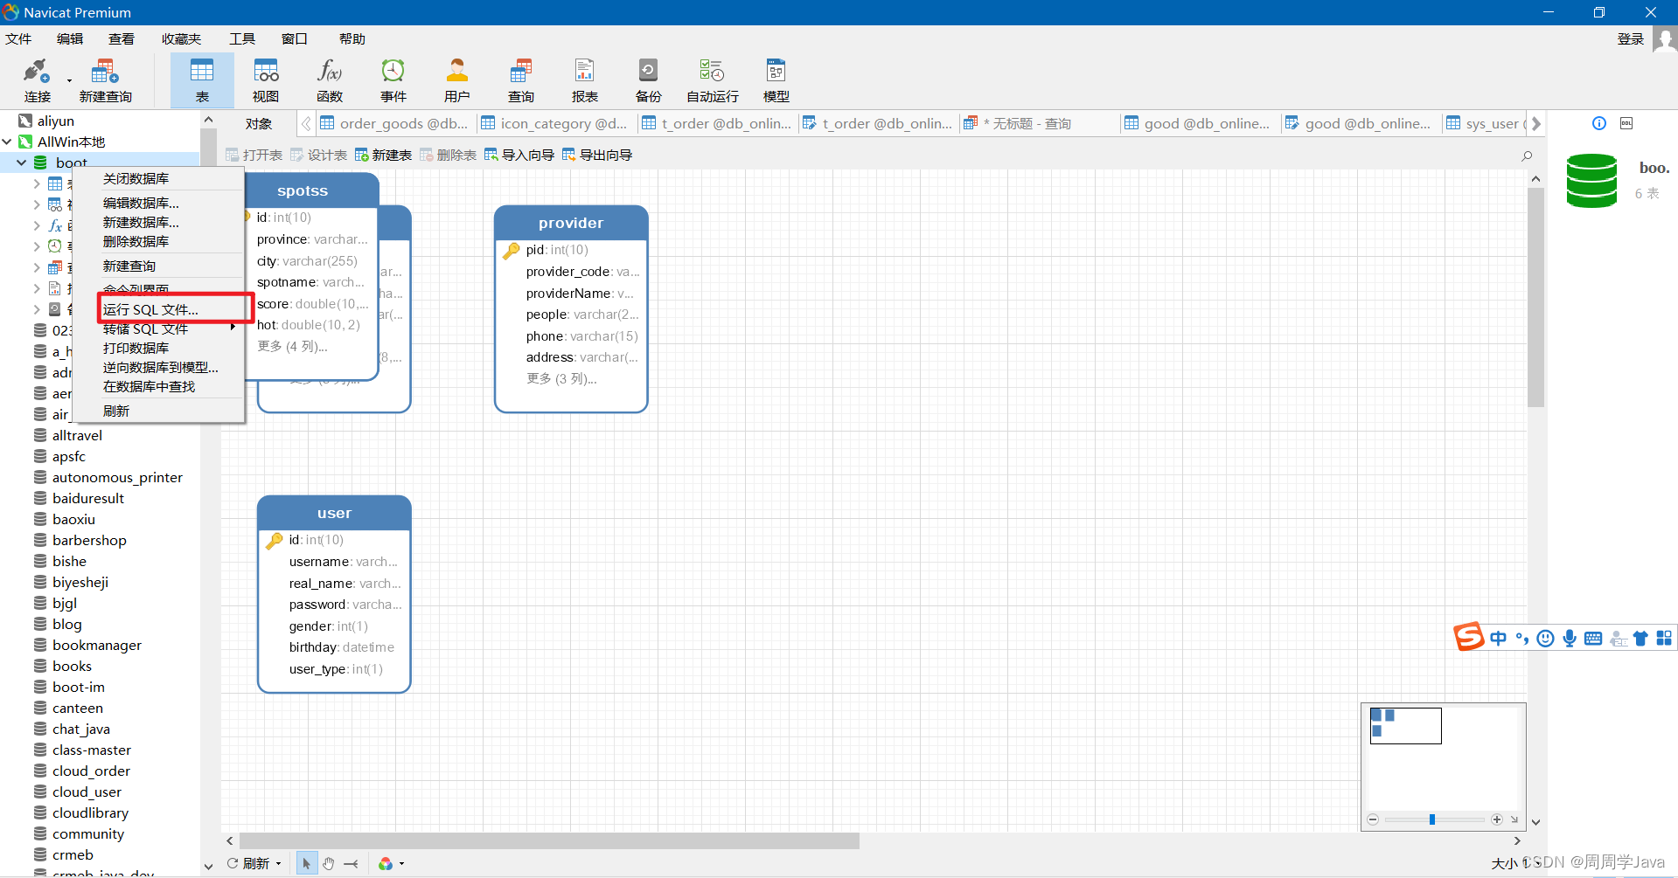
Task: Click the vertical canvas scrollbar
Action: 1536,298
